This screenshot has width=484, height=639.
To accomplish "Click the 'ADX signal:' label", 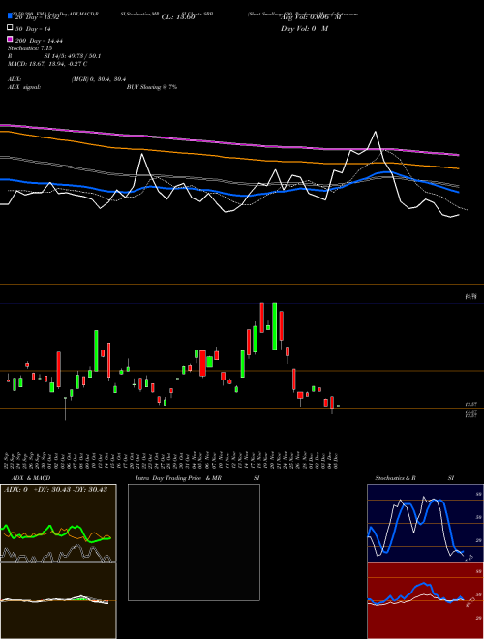I will (x=24, y=87).
